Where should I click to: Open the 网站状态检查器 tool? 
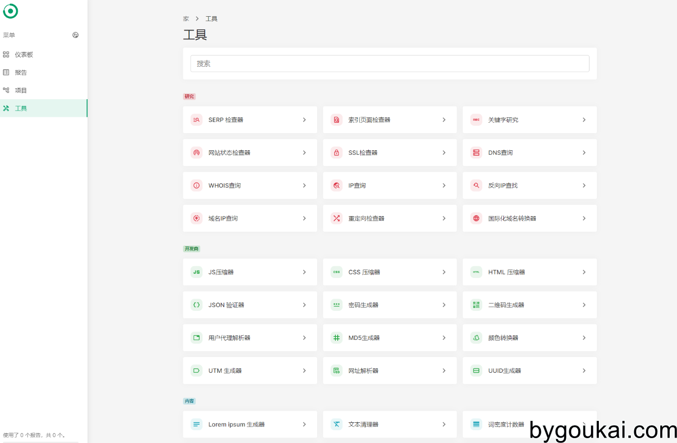click(x=250, y=153)
